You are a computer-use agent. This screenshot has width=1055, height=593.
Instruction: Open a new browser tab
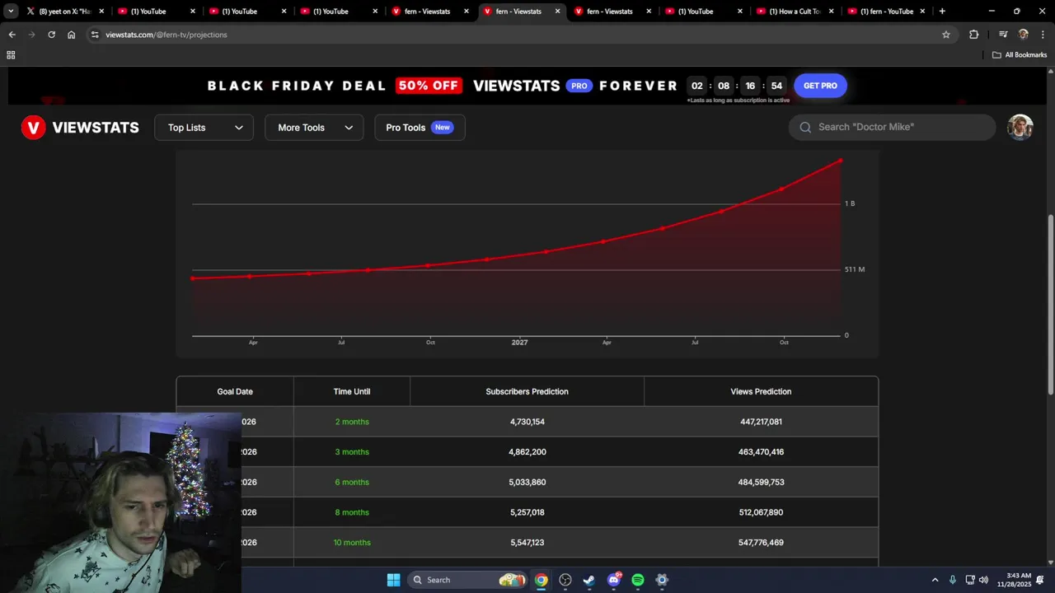coord(942,12)
